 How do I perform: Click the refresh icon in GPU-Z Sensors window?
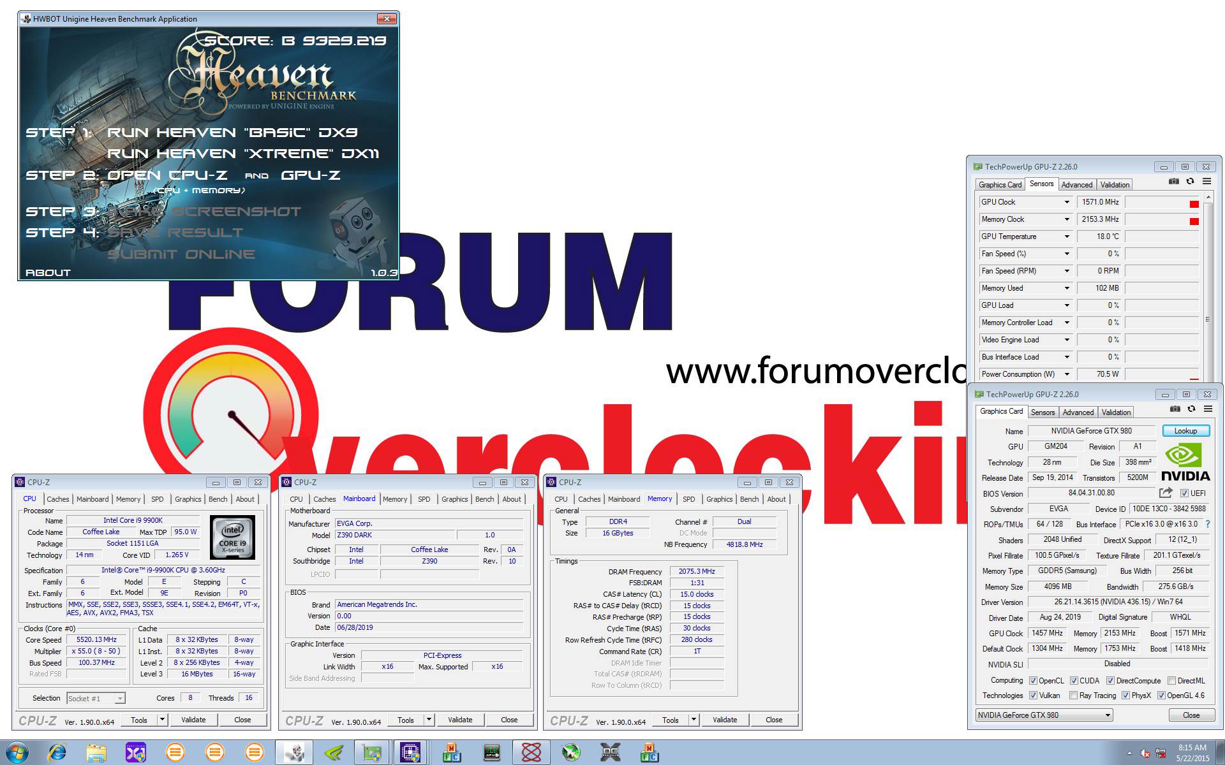[1190, 182]
